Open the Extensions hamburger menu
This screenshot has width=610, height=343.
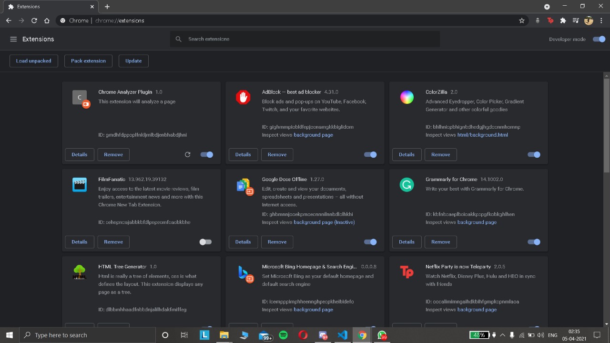13,39
